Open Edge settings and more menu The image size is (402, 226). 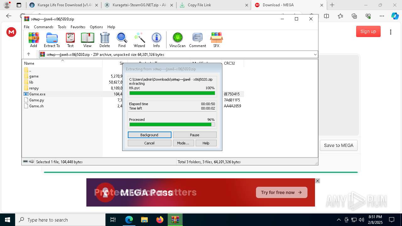click(382, 16)
